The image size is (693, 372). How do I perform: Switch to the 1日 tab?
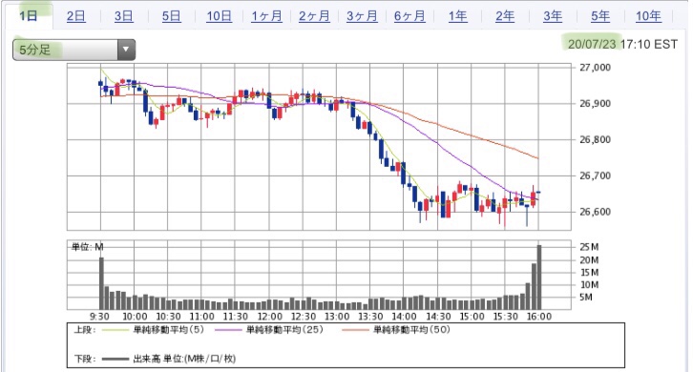click(29, 16)
